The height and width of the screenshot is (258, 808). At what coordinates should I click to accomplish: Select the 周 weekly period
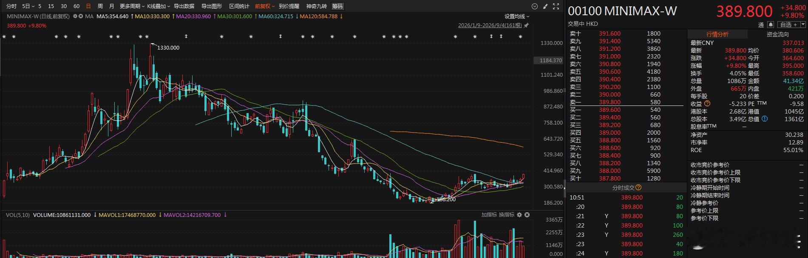[x=100, y=6]
